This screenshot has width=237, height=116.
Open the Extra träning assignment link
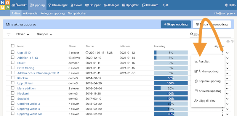[x=26, y=68]
